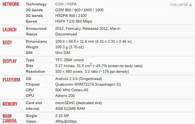The height and width of the screenshot is (124, 195).
Task: Click the GPU label link
Action: (x=30, y=96)
